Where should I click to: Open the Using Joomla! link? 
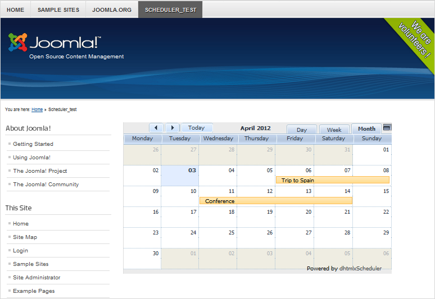click(31, 157)
